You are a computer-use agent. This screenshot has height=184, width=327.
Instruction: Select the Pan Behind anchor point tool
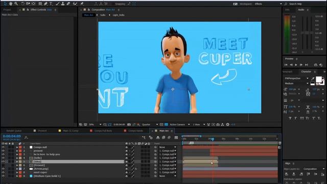[33, 4]
